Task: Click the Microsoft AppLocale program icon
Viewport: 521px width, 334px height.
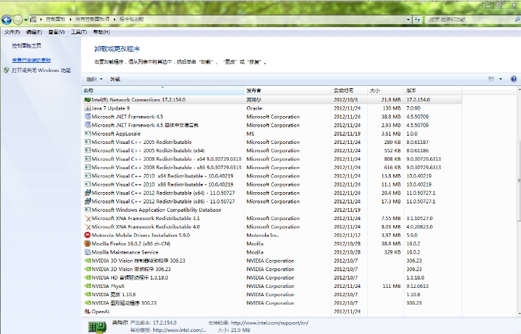Action: tap(87, 133)
